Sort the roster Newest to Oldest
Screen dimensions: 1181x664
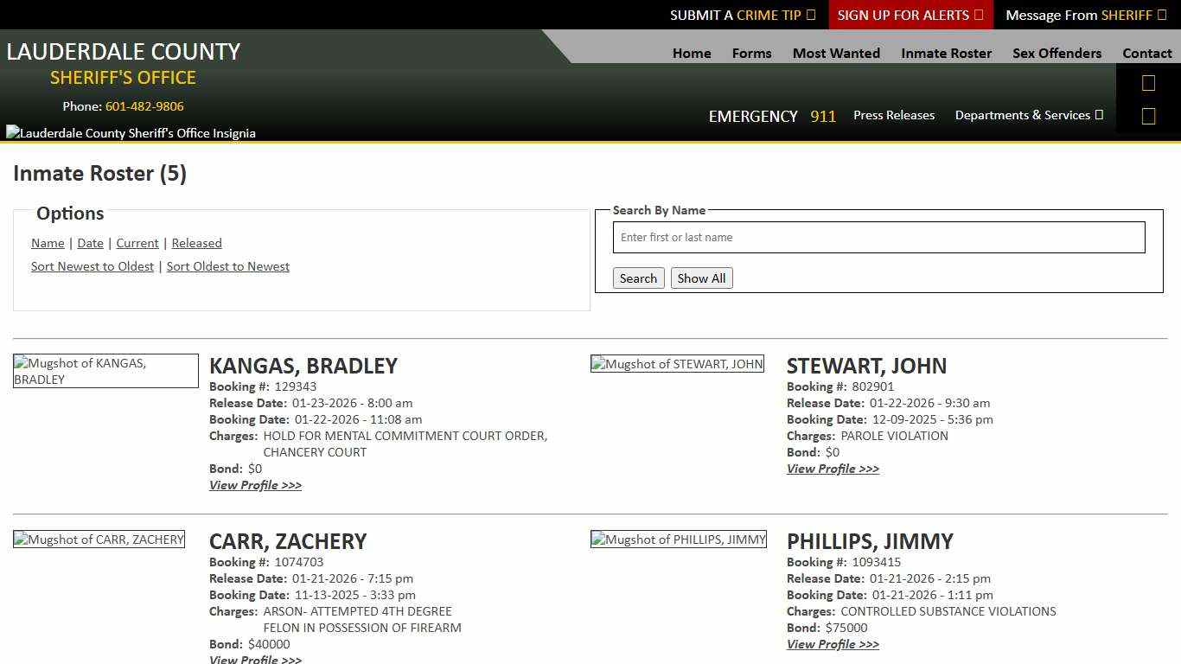click(93, 266)
